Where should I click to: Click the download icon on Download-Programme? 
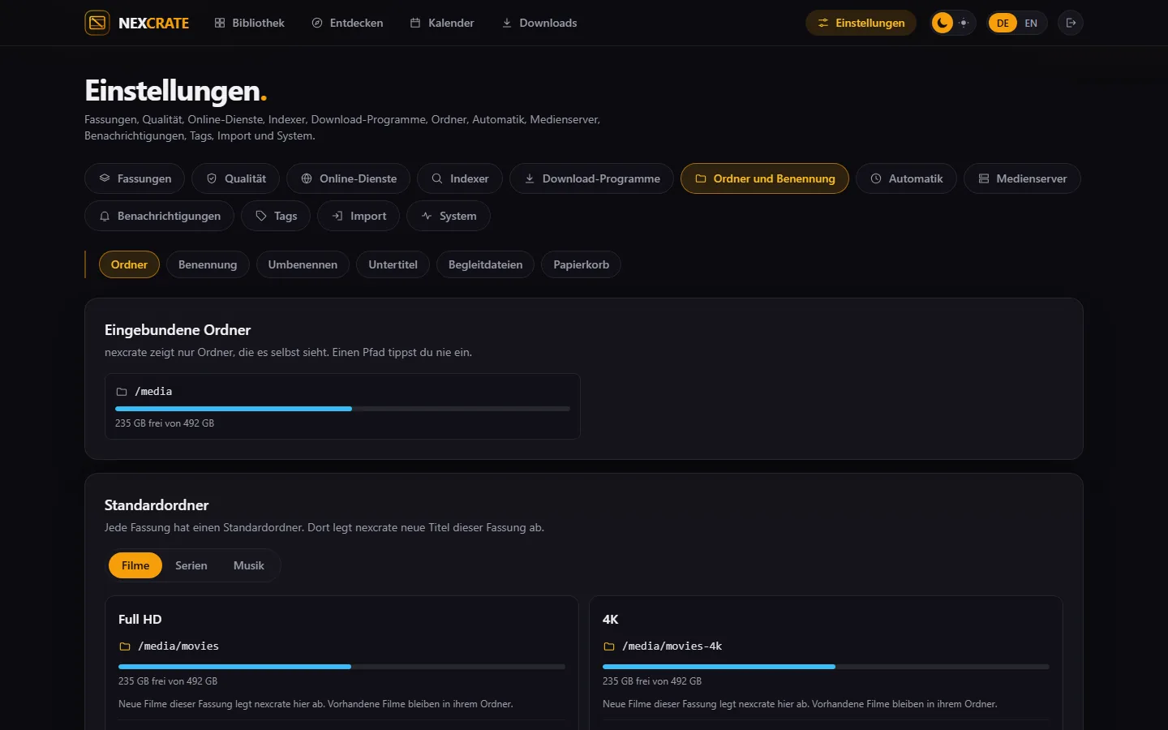tap(530, 178)
